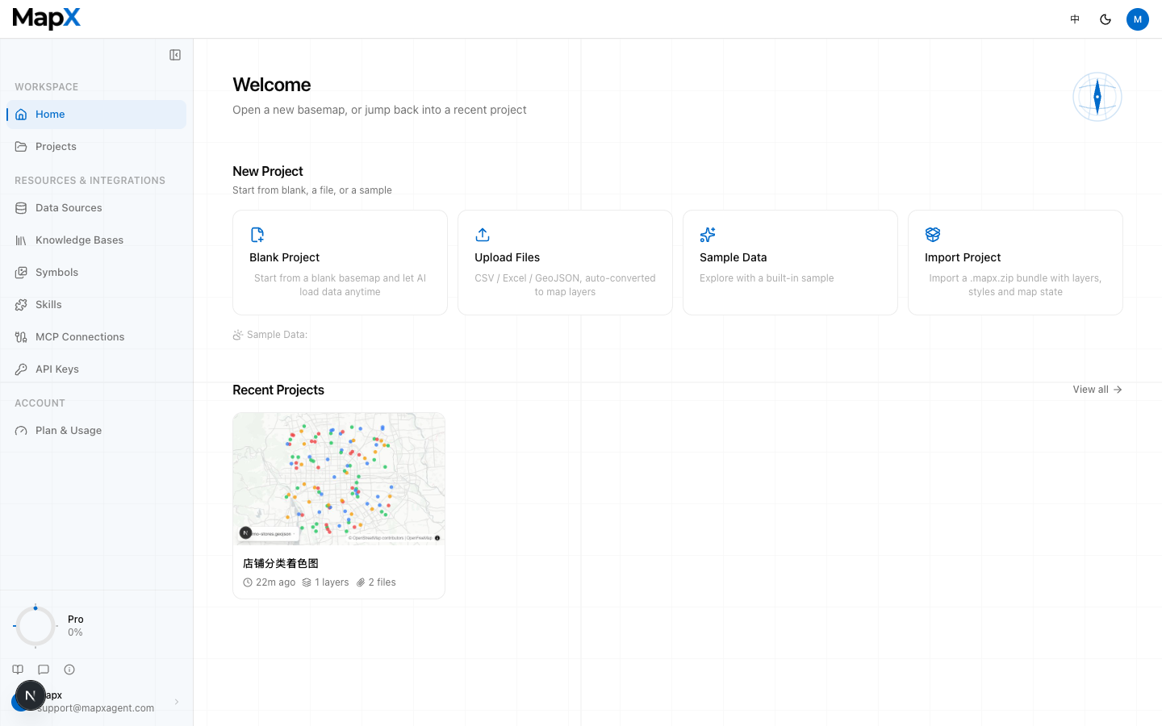This screenshot has height=726, width=1162.
Task: Click the Pro plan label
Action: click(76, 620)
